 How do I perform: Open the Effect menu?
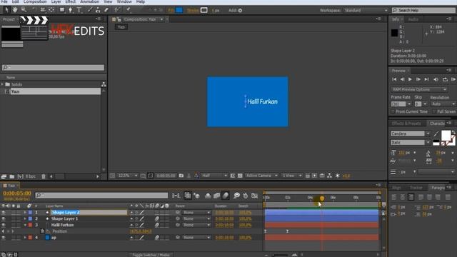70,1
